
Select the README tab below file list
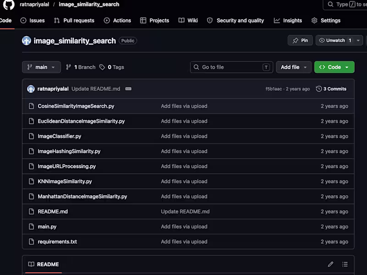click(x=44, y=264)
